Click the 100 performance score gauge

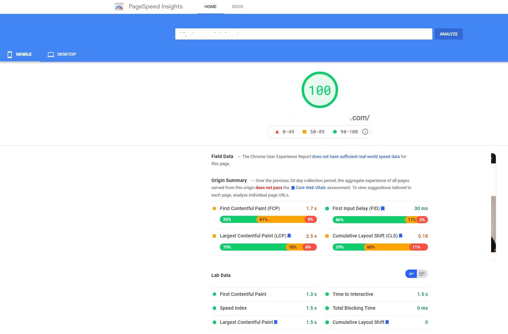tap(320, 90)
